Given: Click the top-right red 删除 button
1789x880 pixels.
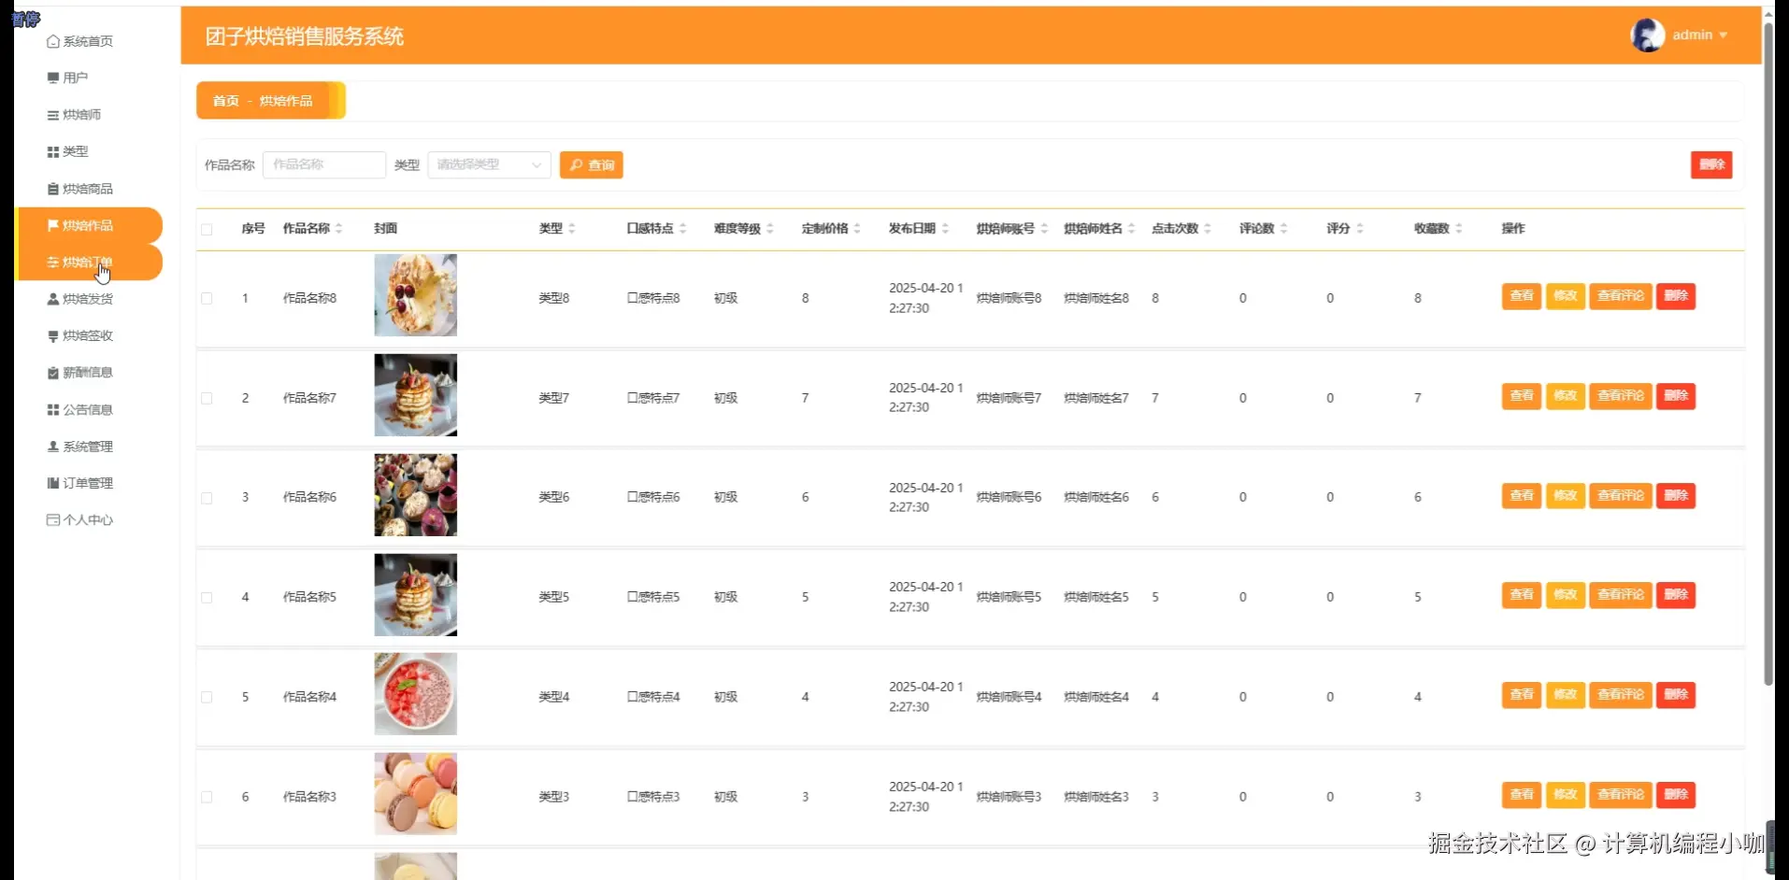Looking at the screenshot, I should pos(1711,164).
